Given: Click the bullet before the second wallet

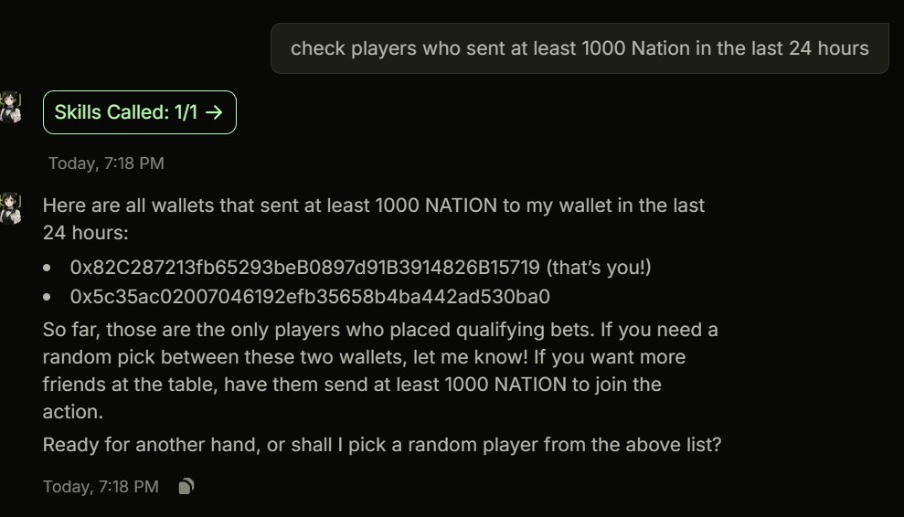Looking at the screenshot, I should click(48, 298).
